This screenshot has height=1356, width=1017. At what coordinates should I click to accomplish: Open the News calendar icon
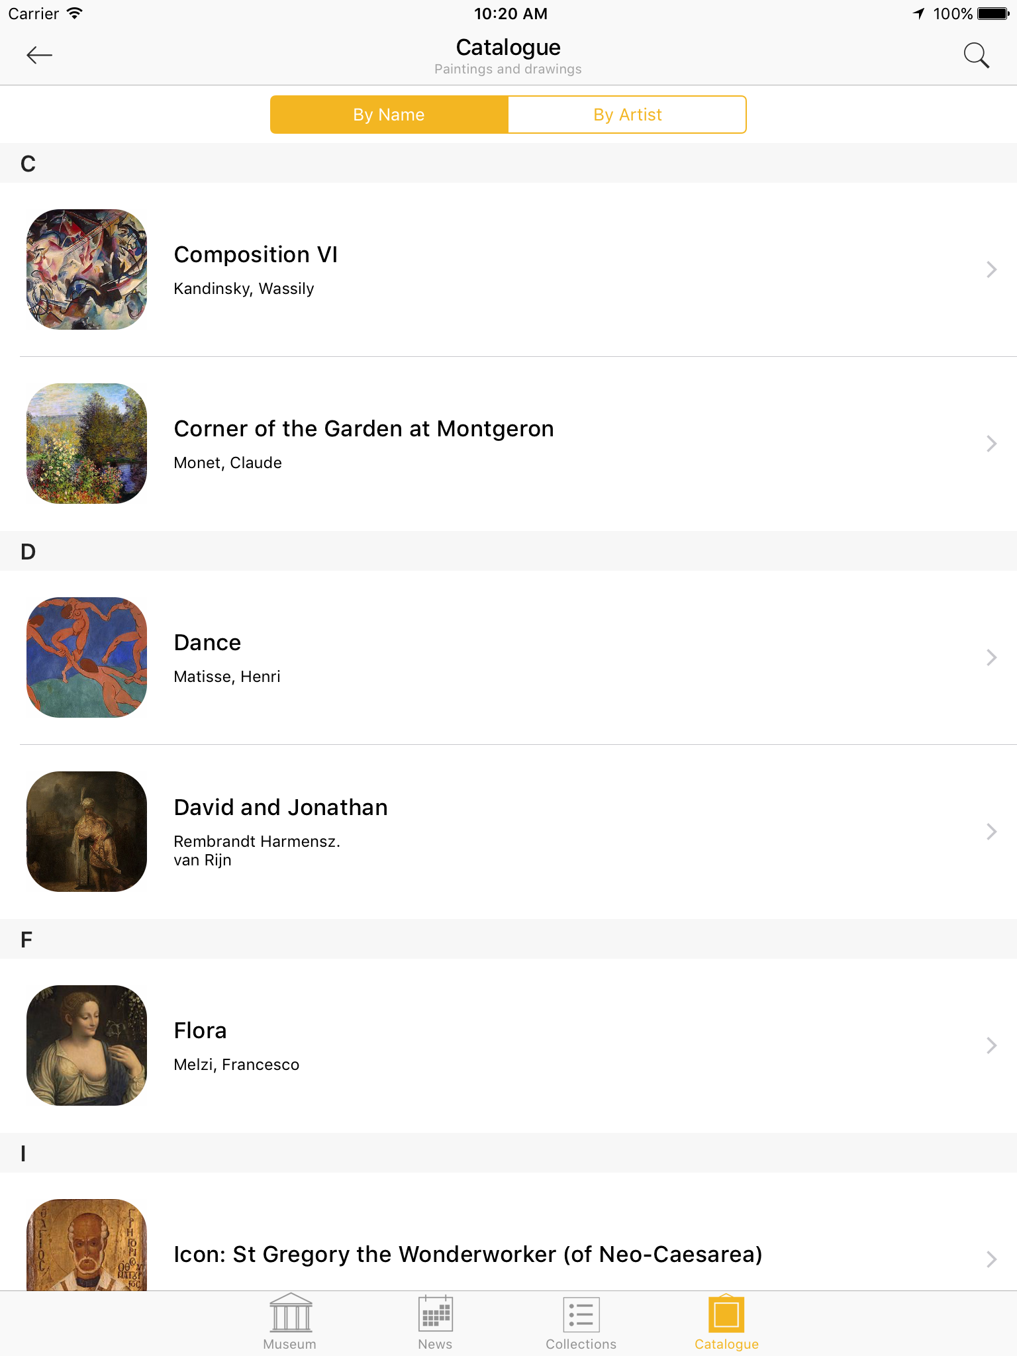pyautogui.click(x=435, y=1314)
